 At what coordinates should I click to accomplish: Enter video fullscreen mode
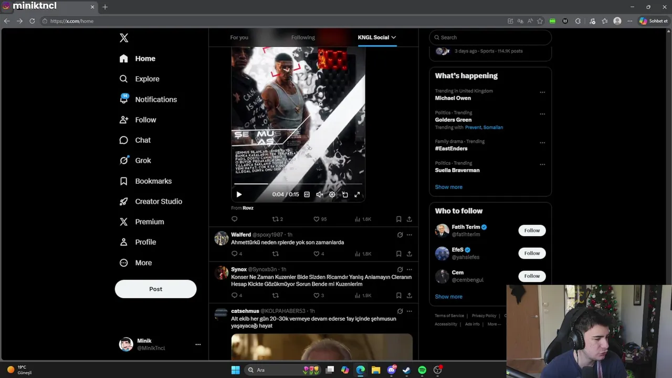coord(357,194)
